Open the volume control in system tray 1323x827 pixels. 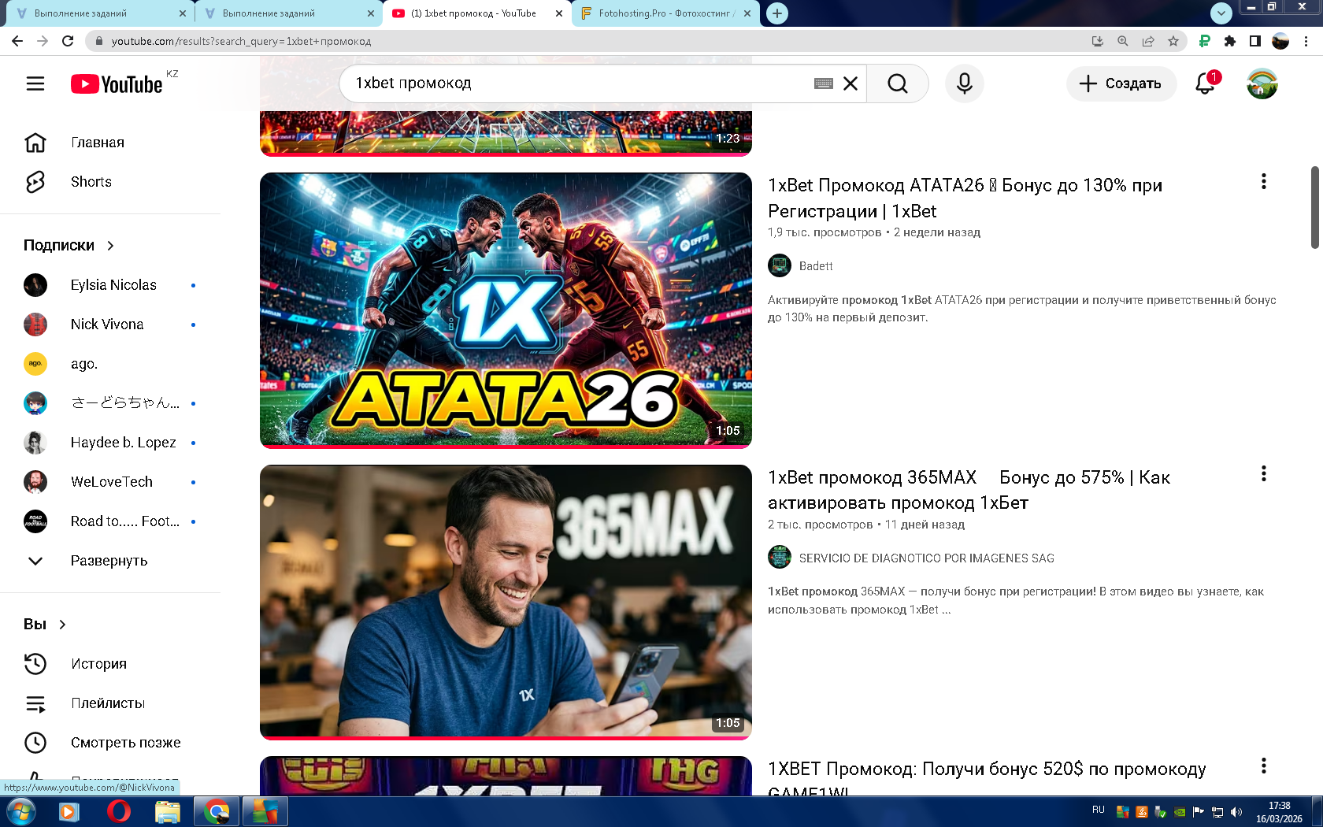[x=1236, y=812]
